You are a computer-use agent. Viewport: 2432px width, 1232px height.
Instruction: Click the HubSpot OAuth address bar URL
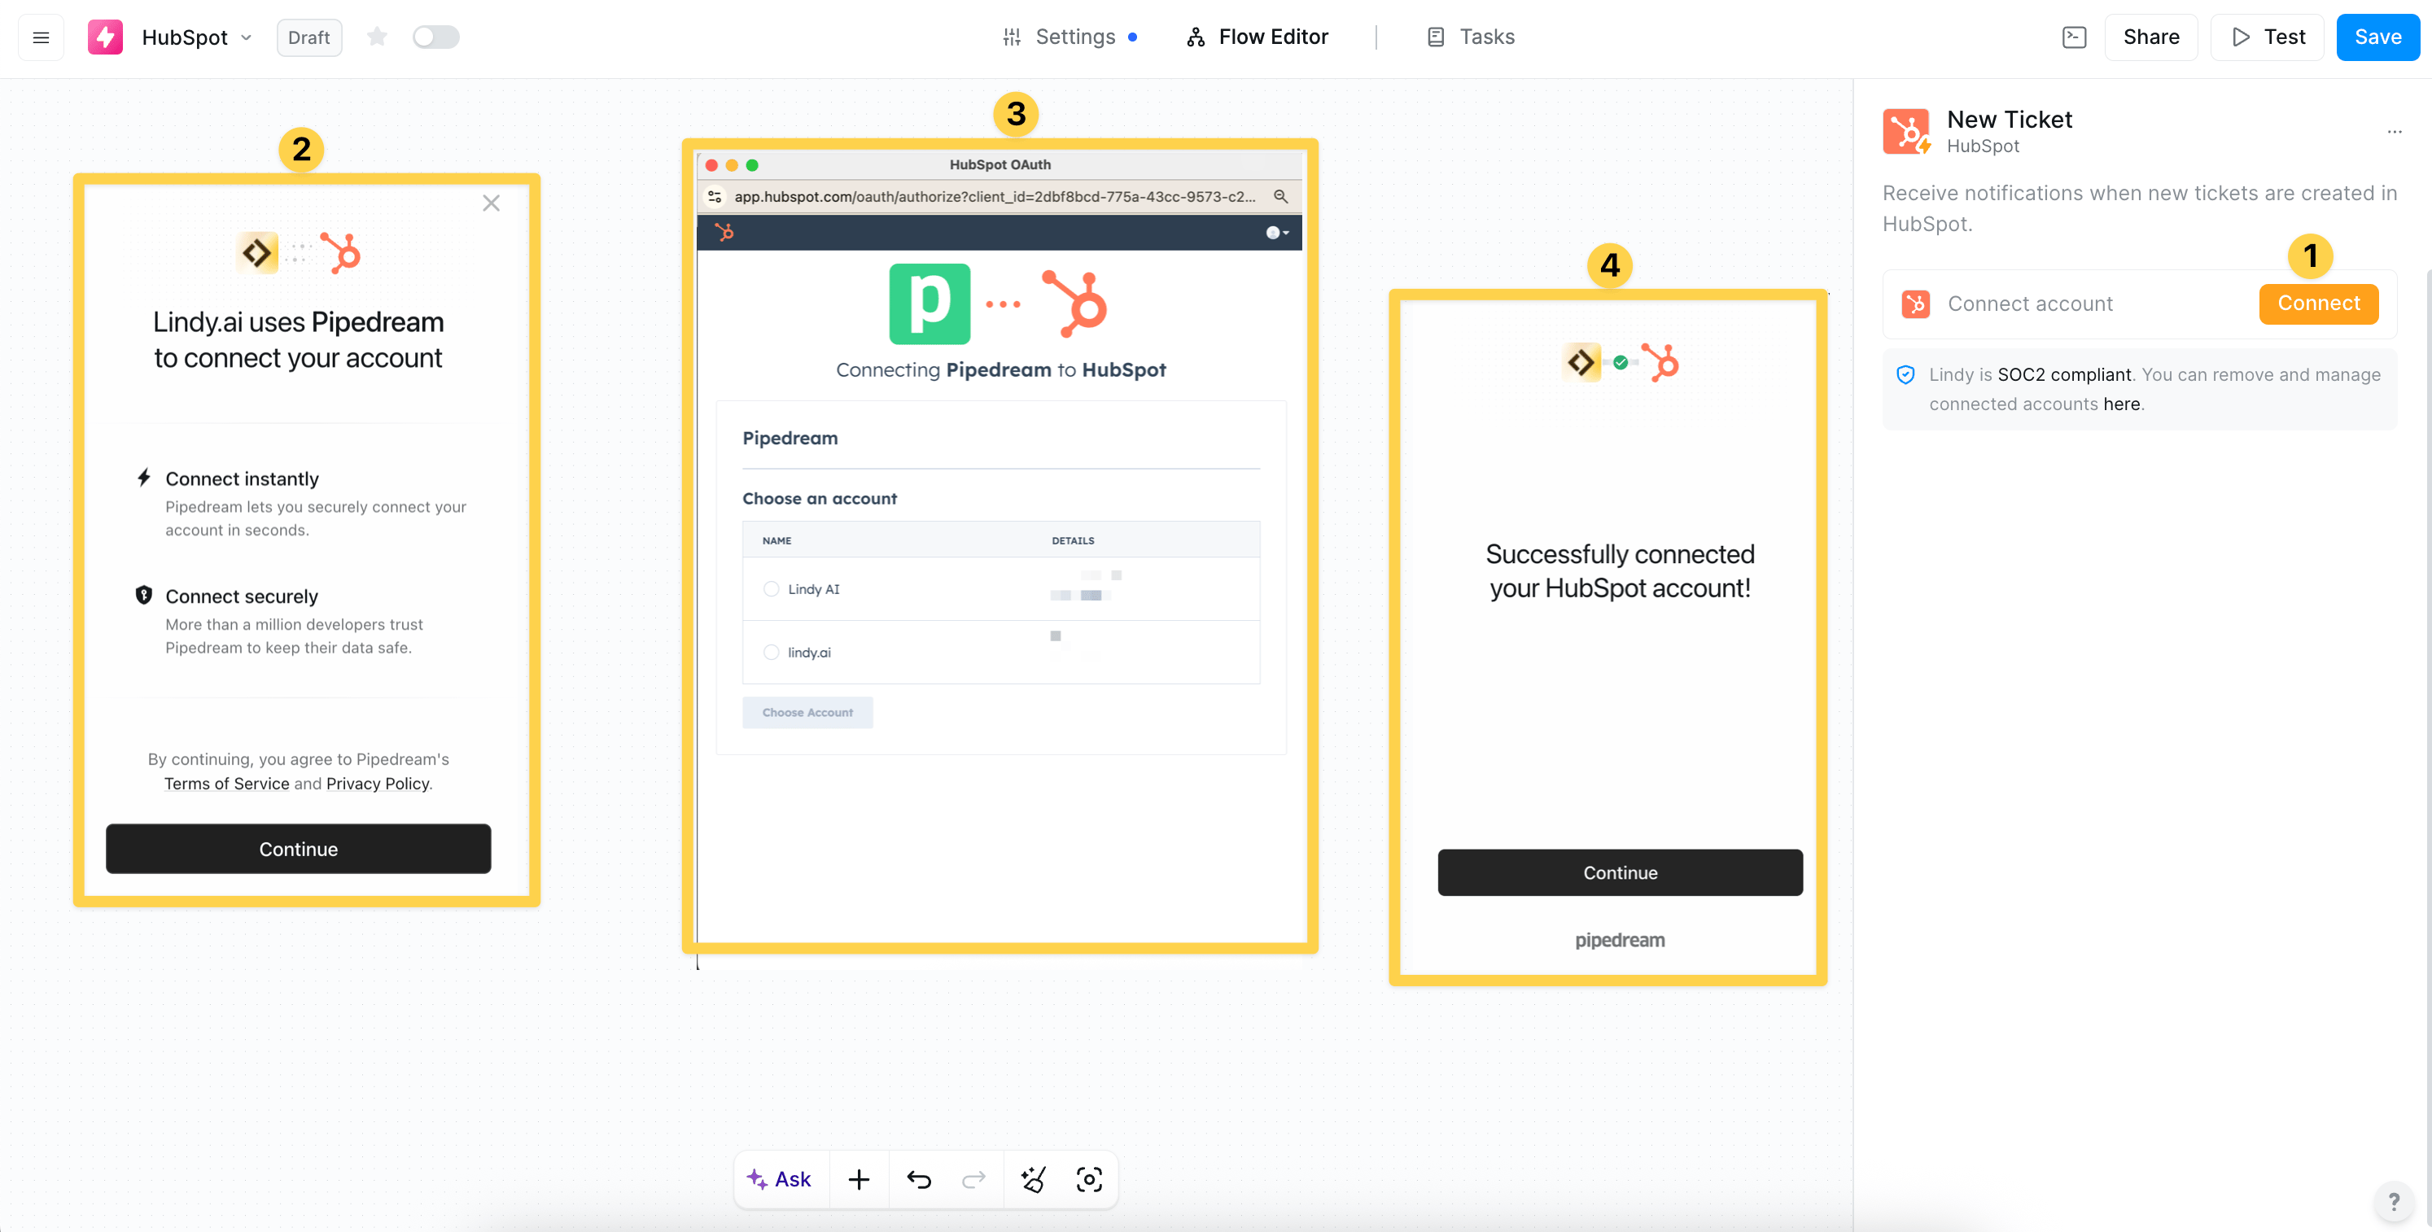point(995,196)
